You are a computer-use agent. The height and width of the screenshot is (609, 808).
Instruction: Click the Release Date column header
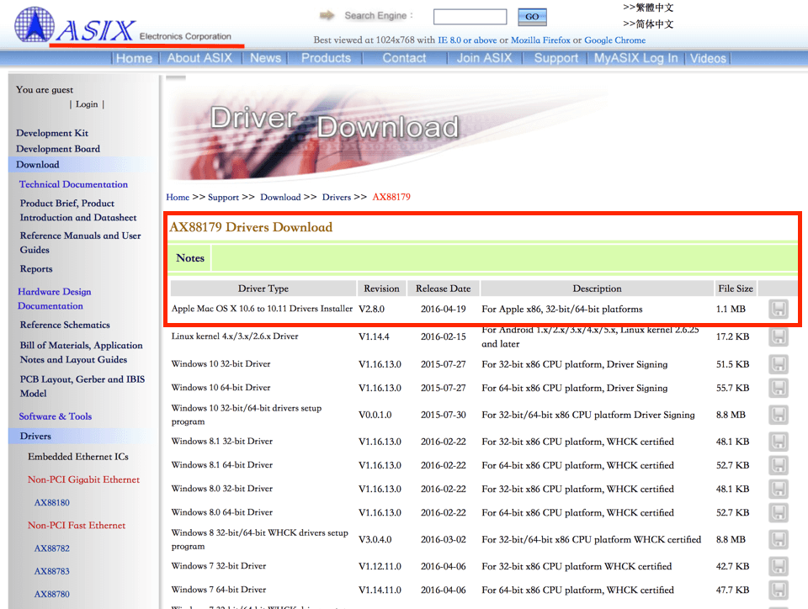click(x=444, y=289)
